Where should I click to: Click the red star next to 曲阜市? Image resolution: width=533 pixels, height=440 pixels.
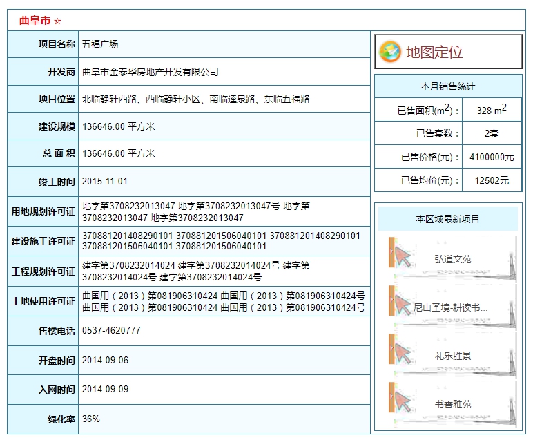click(57, 21)
